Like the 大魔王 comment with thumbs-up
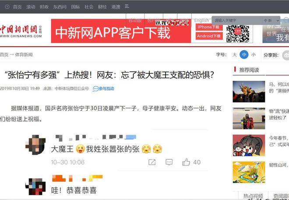This screenshot has height=200, width=289. (186, 162)
